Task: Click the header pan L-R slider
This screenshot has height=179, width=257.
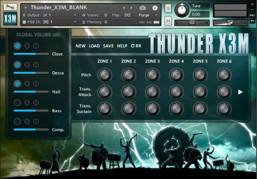Action: tap(192, 23)
